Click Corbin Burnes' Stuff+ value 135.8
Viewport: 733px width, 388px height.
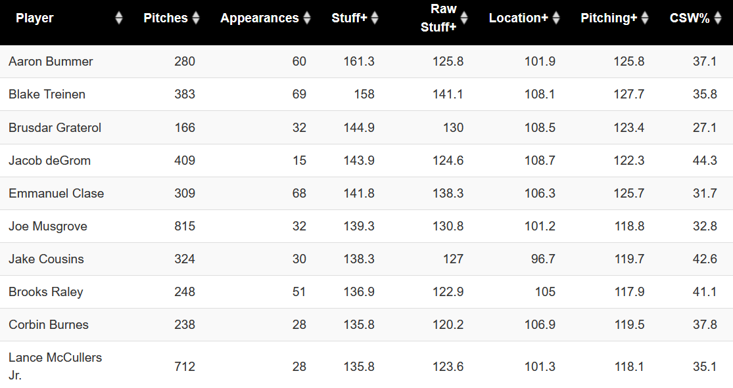[x=359, y=324]
